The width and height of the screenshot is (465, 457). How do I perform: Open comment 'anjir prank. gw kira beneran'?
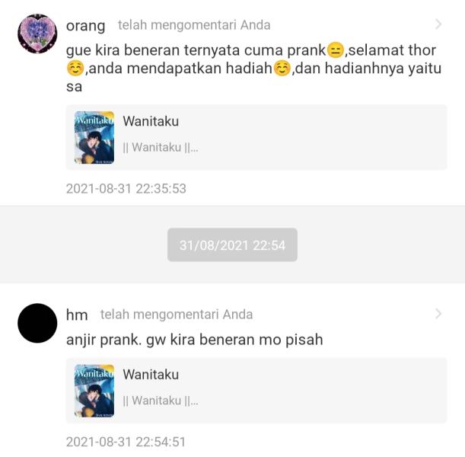[195, 340]
